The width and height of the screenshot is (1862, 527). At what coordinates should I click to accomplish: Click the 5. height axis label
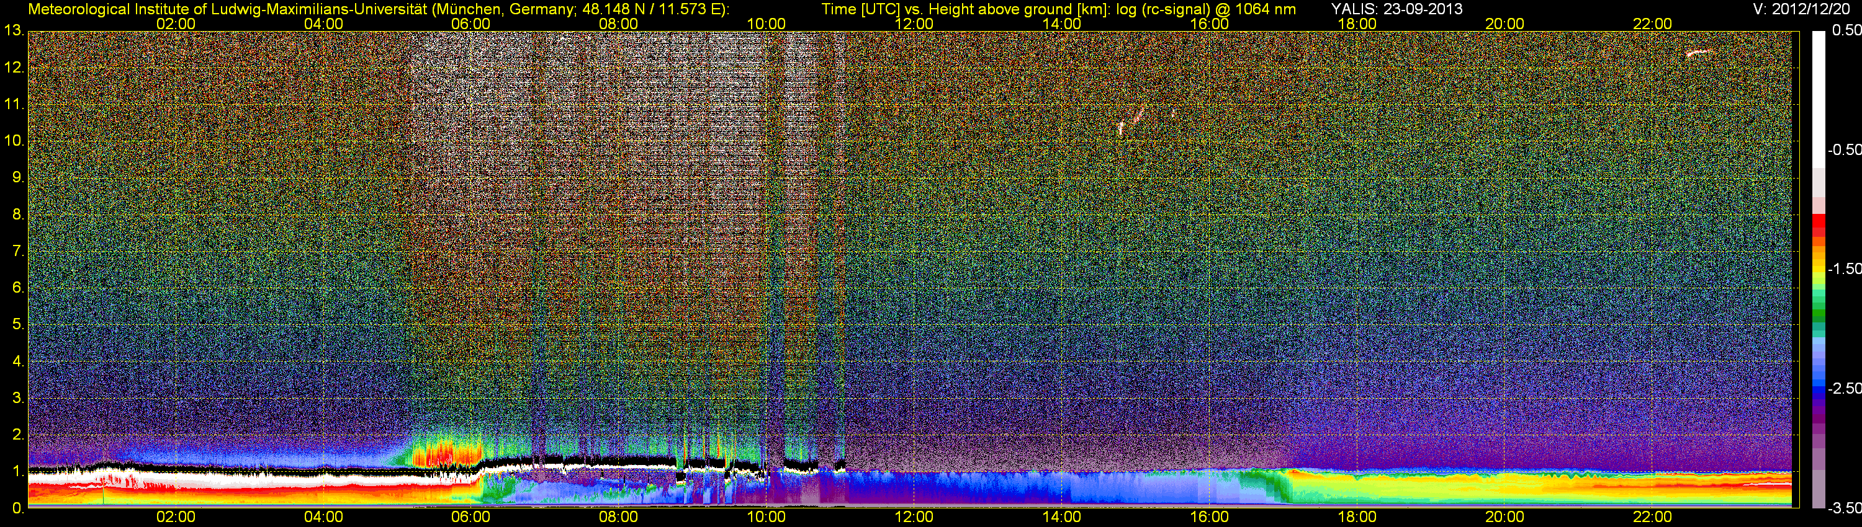pyautogui.click(x=17, y=325)
